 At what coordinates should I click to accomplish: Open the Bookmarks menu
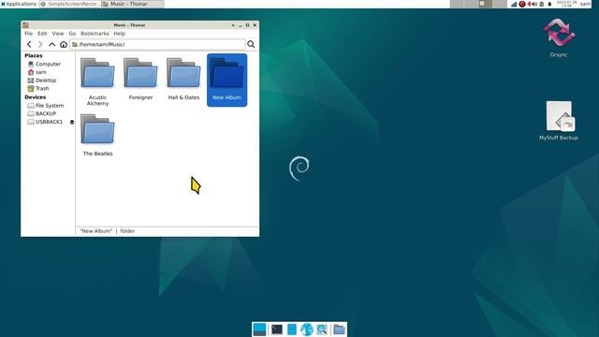(x=95, y=34)
